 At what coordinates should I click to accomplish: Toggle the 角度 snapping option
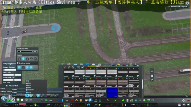(27, 83)
